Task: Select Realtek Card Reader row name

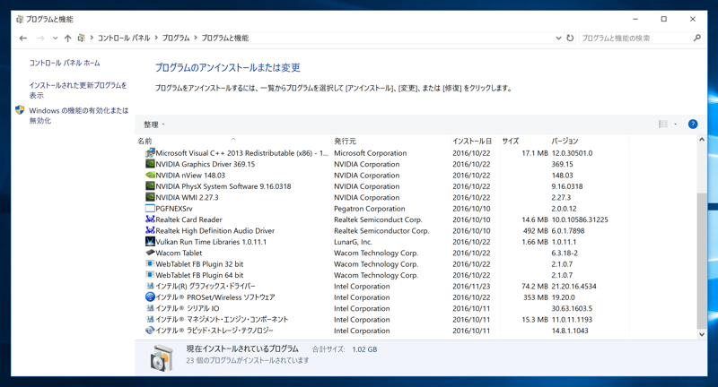Action: (x=188, y=219)
